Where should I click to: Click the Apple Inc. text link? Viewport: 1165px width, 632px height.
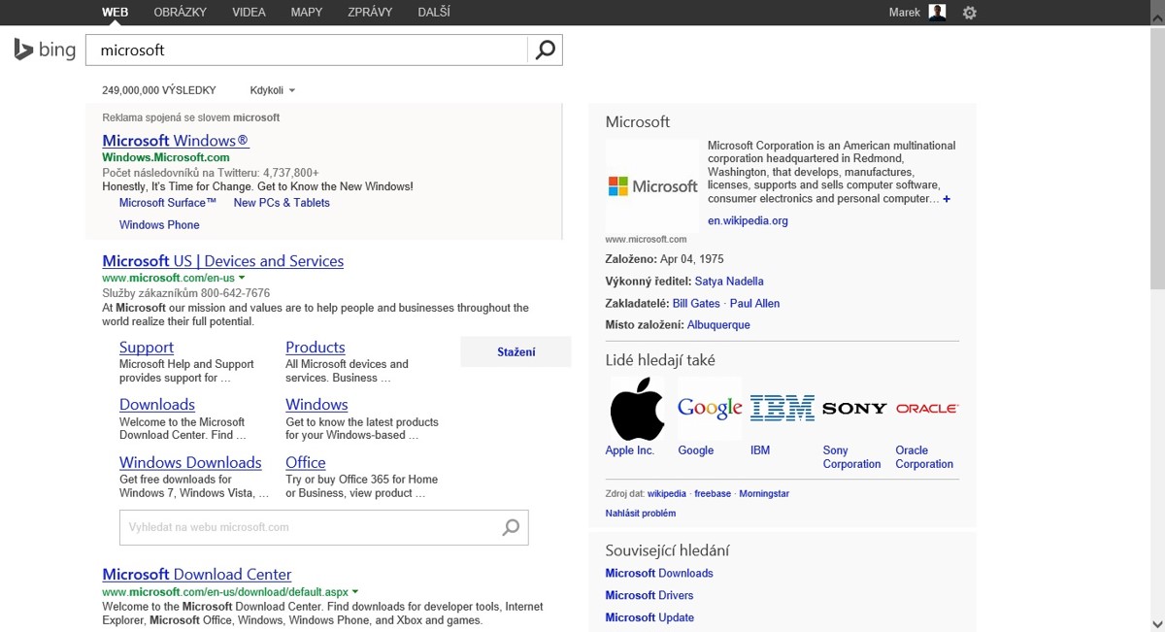point(630,450)
